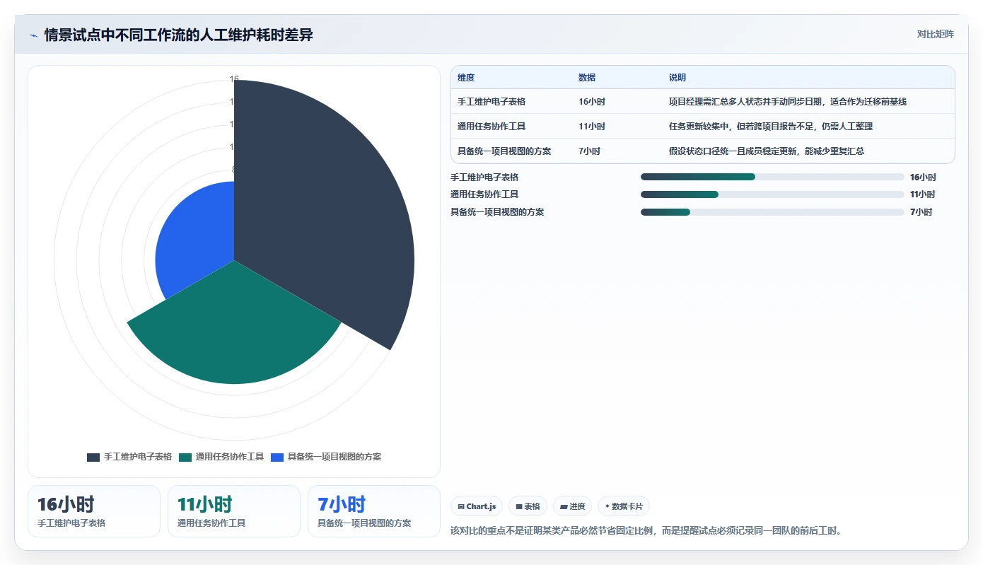Click the 表格 tag chip
983x565 pixels.
(528, 506)
